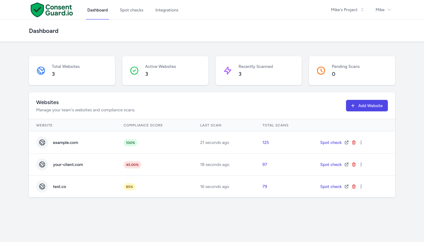Open example.com spot check in new tab icon

(346, 142)
